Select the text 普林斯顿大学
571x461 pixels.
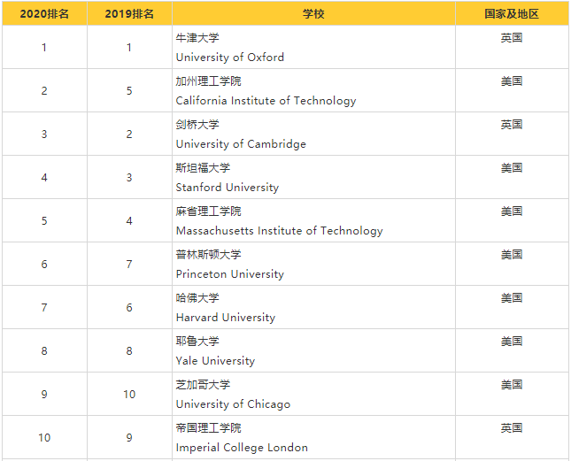tap(208, 254)
